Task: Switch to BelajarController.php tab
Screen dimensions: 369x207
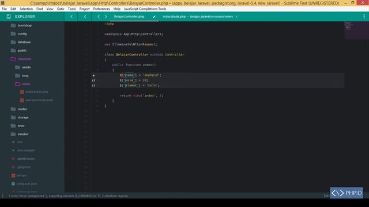Action: click(x=129, y=17)
